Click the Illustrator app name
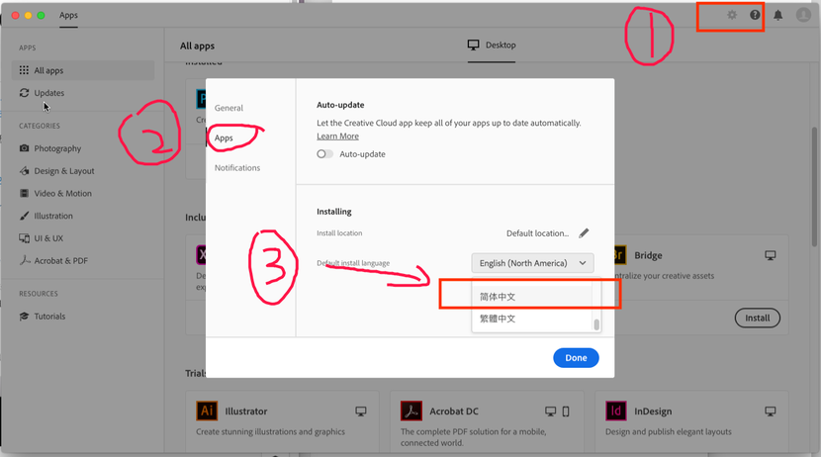Screen dimensions: 821x457 pyautogui.click(x=246, y=411)
